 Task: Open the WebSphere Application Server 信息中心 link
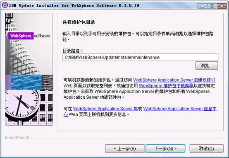pyautogui.click(x=180, y=109)
